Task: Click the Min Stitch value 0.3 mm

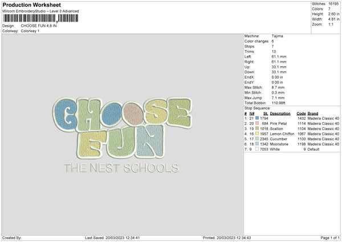Action: point(278,92)
